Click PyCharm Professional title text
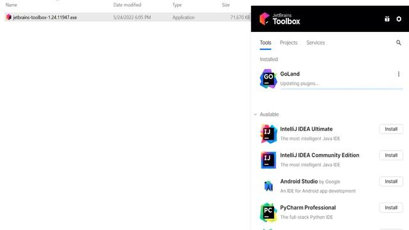Viewport: 409px width, 230px height. coord(308,208)
